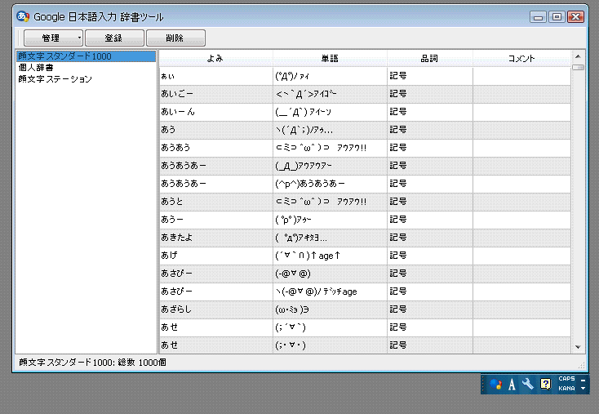Select the あきたよ reading cell
This screenshot has width=599, height=414.
(215, 238)
